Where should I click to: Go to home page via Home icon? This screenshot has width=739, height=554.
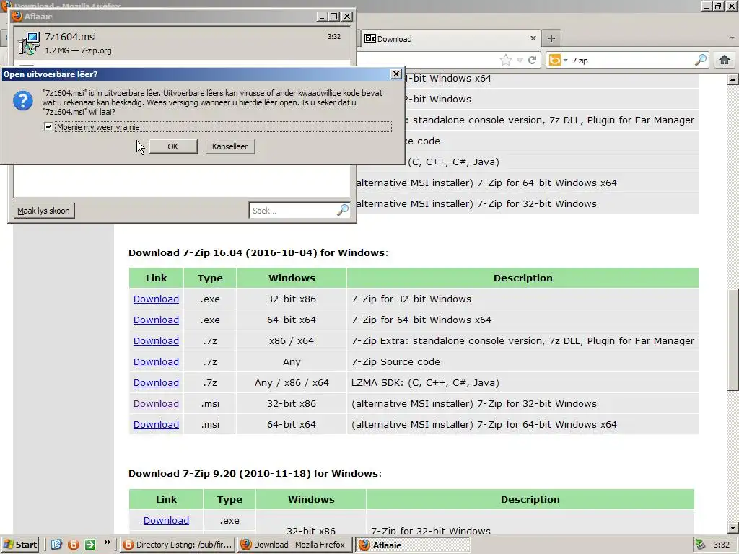pos(725,60)
